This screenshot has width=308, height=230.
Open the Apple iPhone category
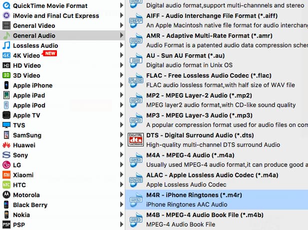[x=62, y=85]
